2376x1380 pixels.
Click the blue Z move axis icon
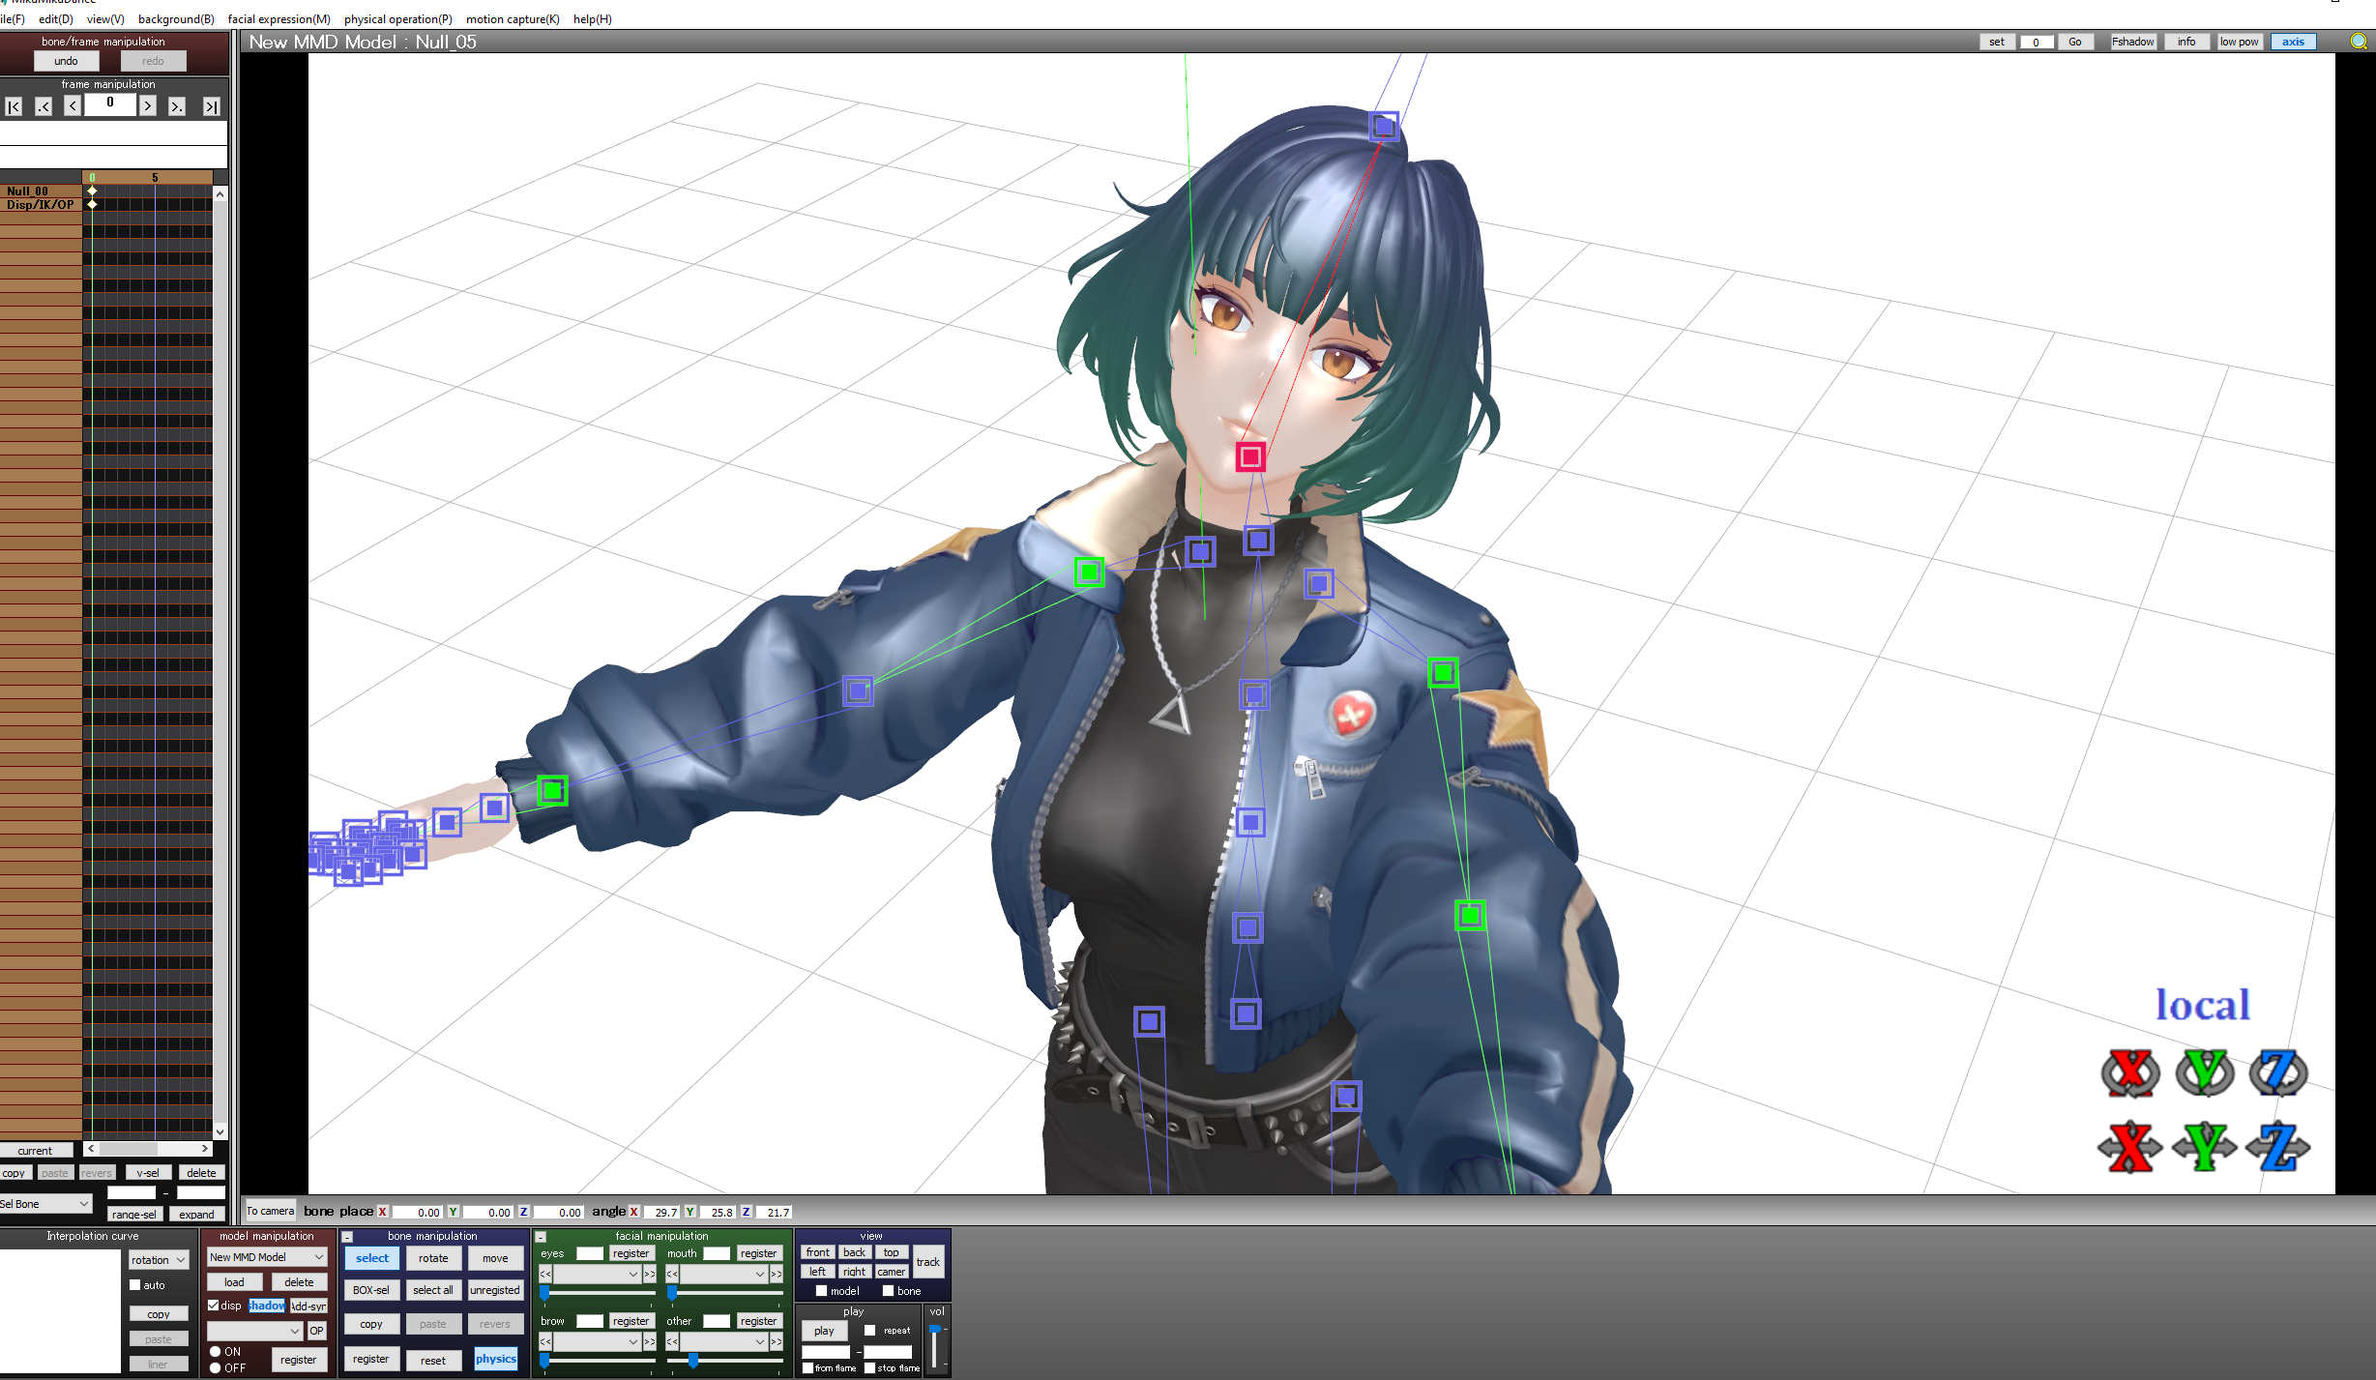[2278, 1147]
